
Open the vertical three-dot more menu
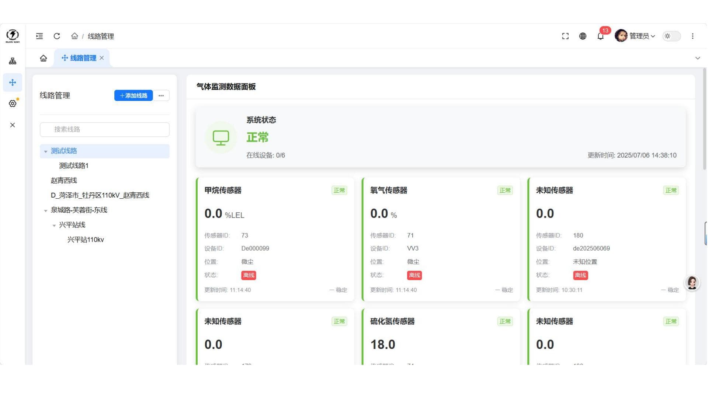pyautogui.click(x=693, y=36)
